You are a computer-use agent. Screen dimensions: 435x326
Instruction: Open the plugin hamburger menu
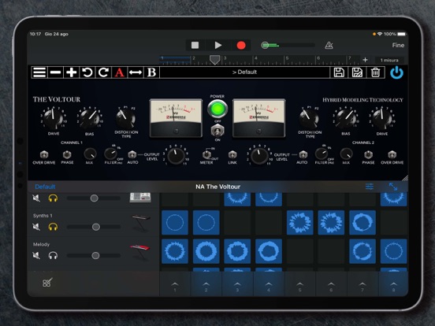click(x=39, y=72)
